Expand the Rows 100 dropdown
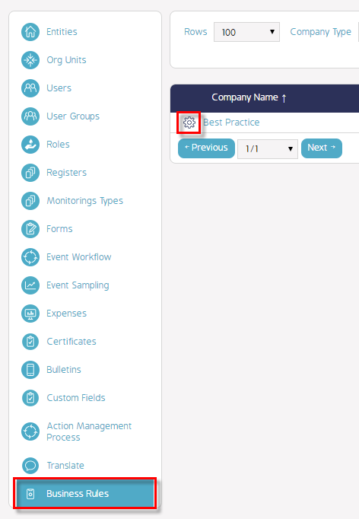This screenshot has width=359, height=519. (x=247, y=32)
